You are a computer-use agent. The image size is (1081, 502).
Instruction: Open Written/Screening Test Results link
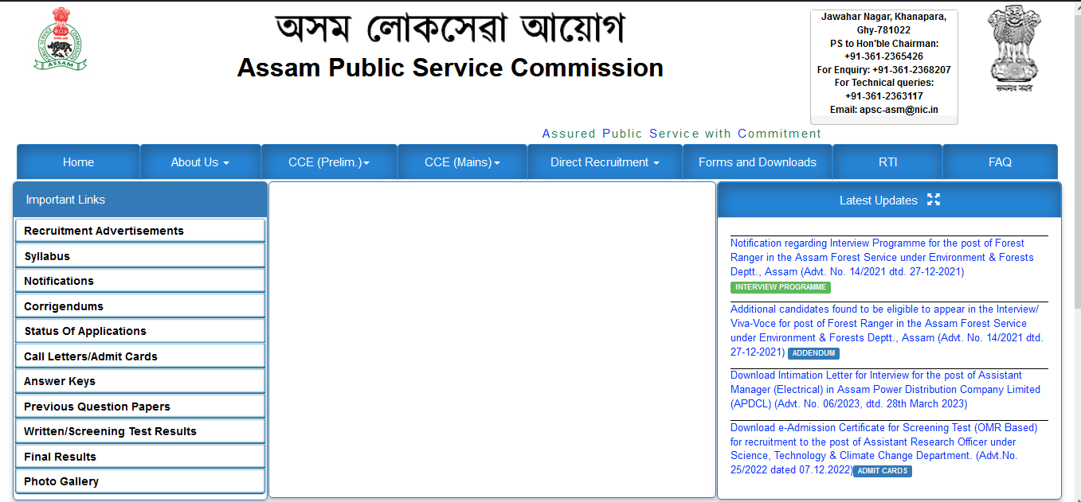tap(140, 431)
